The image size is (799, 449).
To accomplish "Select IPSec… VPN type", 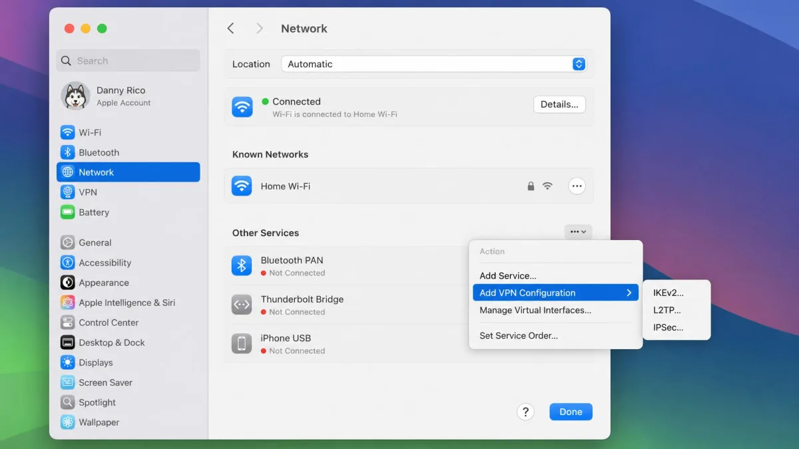I will (668, 327).
